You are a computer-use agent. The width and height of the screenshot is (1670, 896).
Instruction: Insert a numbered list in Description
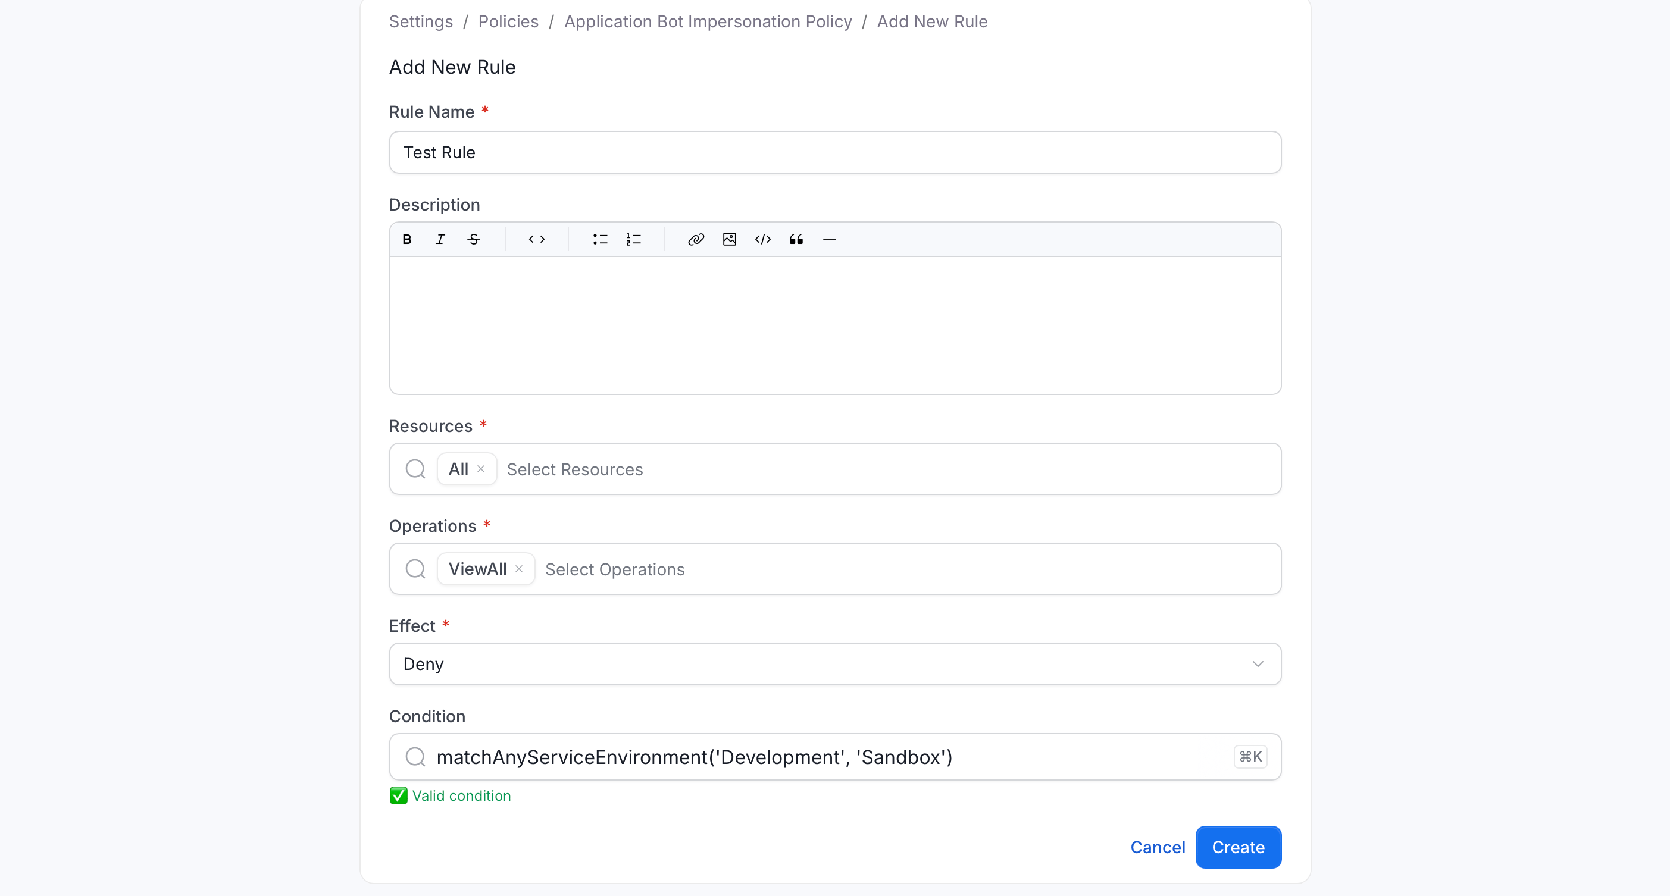pyautogui.click(x=633, y=239)
